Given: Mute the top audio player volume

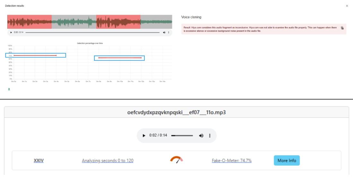Looking at the screenshot, I should [x=164, y=32].
